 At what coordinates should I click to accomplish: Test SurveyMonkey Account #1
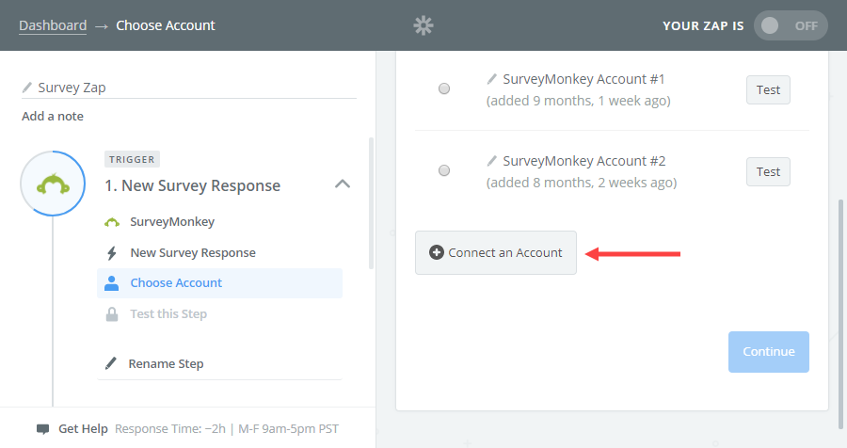click(768, 89)
